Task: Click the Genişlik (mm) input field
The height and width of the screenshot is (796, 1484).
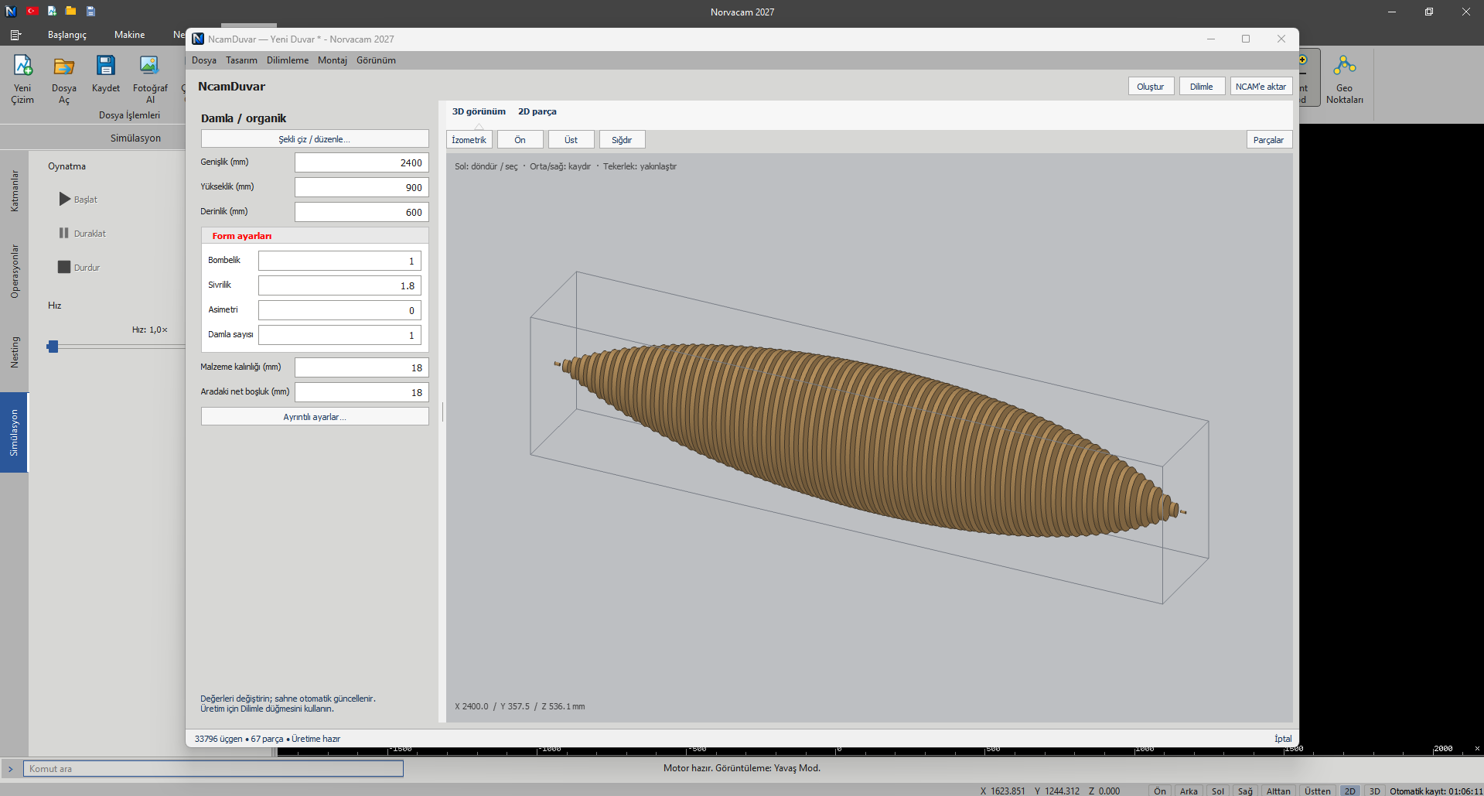Action: [361, 162]
